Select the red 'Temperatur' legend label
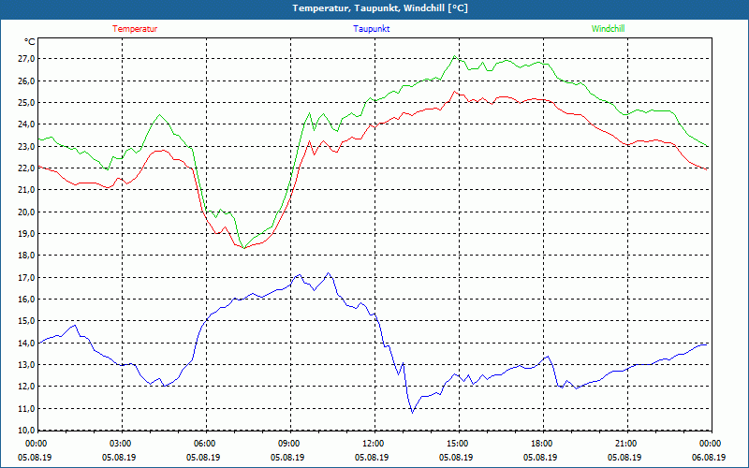This screenshot has height=468, width=749. [x=135, y=29]
